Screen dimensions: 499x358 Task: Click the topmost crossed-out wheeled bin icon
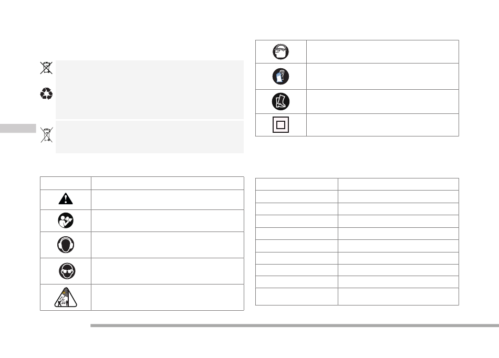click(x=46, y=68)
